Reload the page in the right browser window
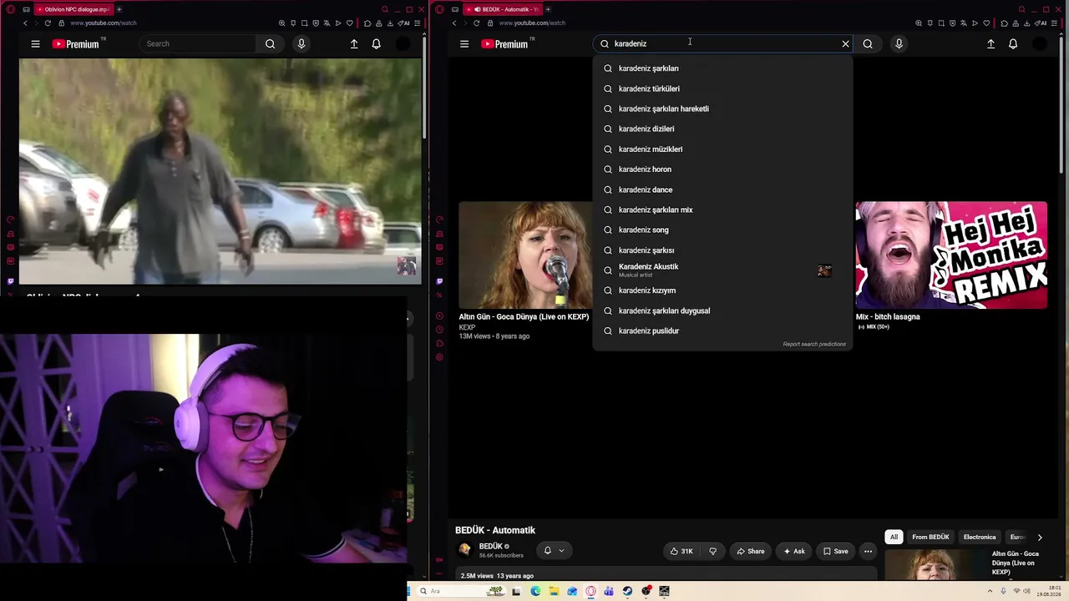1069x601 pixels. 476,23
